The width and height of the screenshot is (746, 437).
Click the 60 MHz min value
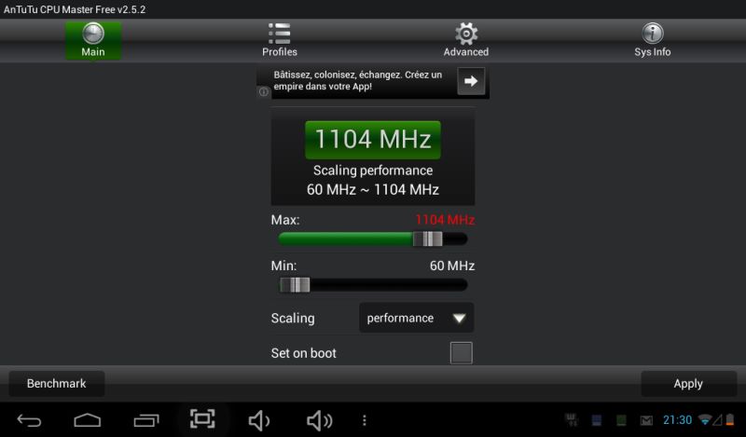point(452,266)
